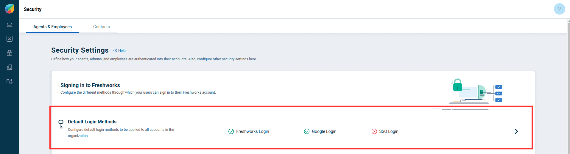Click the red cross icon next to SSO Login
The image size is (570, 154).
(x=374, y=131)
